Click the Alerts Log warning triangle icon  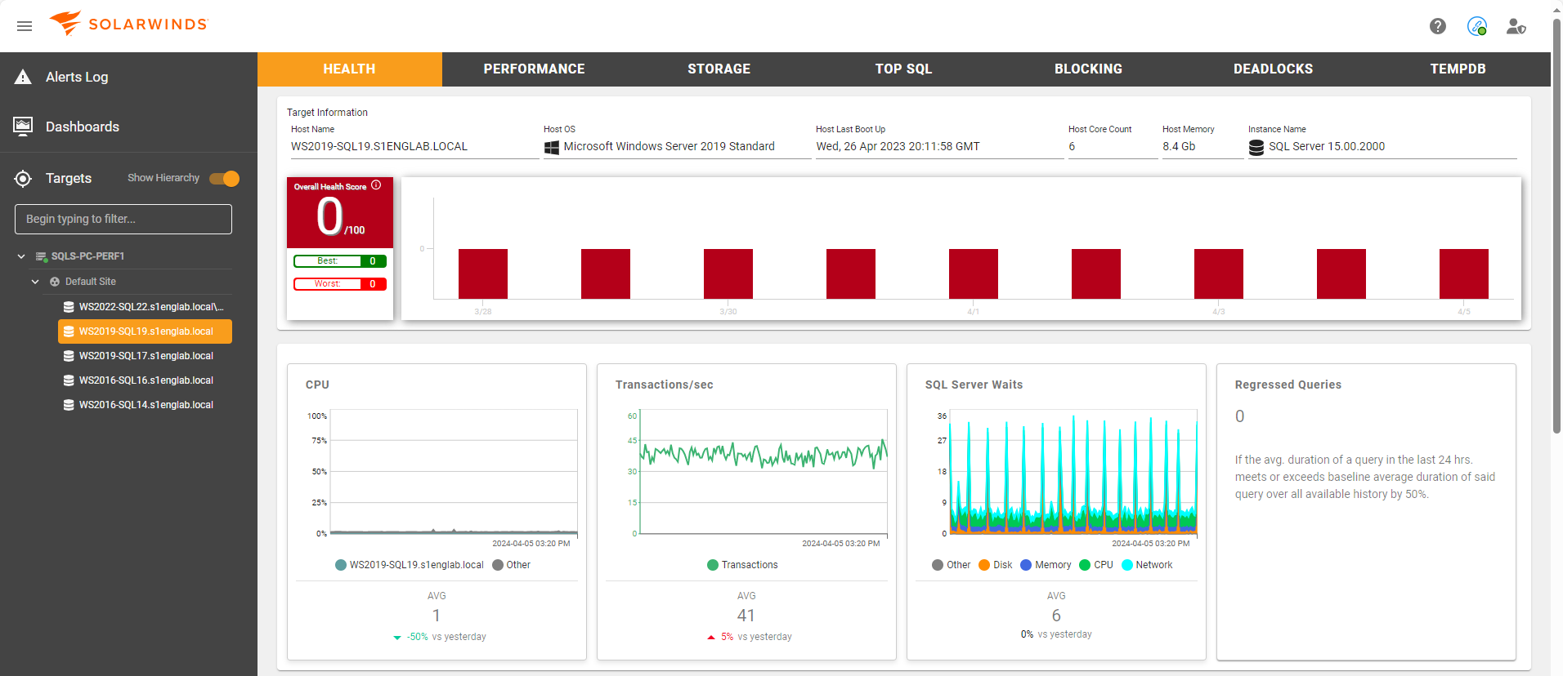[x=23, y=77]
